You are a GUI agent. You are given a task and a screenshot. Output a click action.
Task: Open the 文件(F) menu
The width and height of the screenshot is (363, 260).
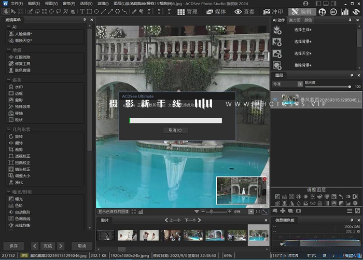pos(17,4)
